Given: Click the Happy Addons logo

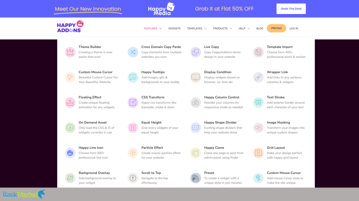Looking at the screenshot, I should tap(70, 26).
